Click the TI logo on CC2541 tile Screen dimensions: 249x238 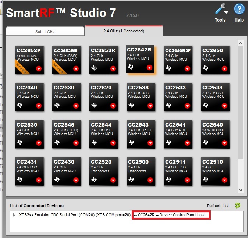[x=168, y=142]
